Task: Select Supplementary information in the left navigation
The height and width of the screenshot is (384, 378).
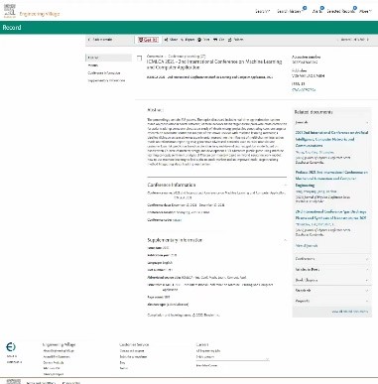Action: point(106,80)
